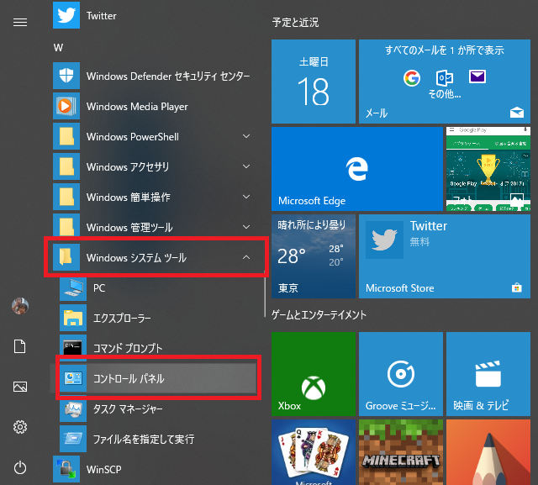This screenshot has height=485, width=538.
Task: Open the Xbox tile
Action: click(x=314, y=374)
